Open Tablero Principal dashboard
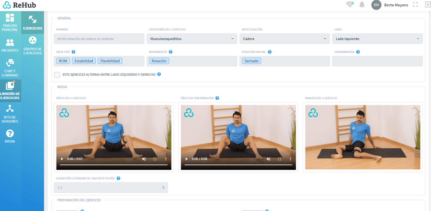 pyautogui.click(x=11, y=22)
